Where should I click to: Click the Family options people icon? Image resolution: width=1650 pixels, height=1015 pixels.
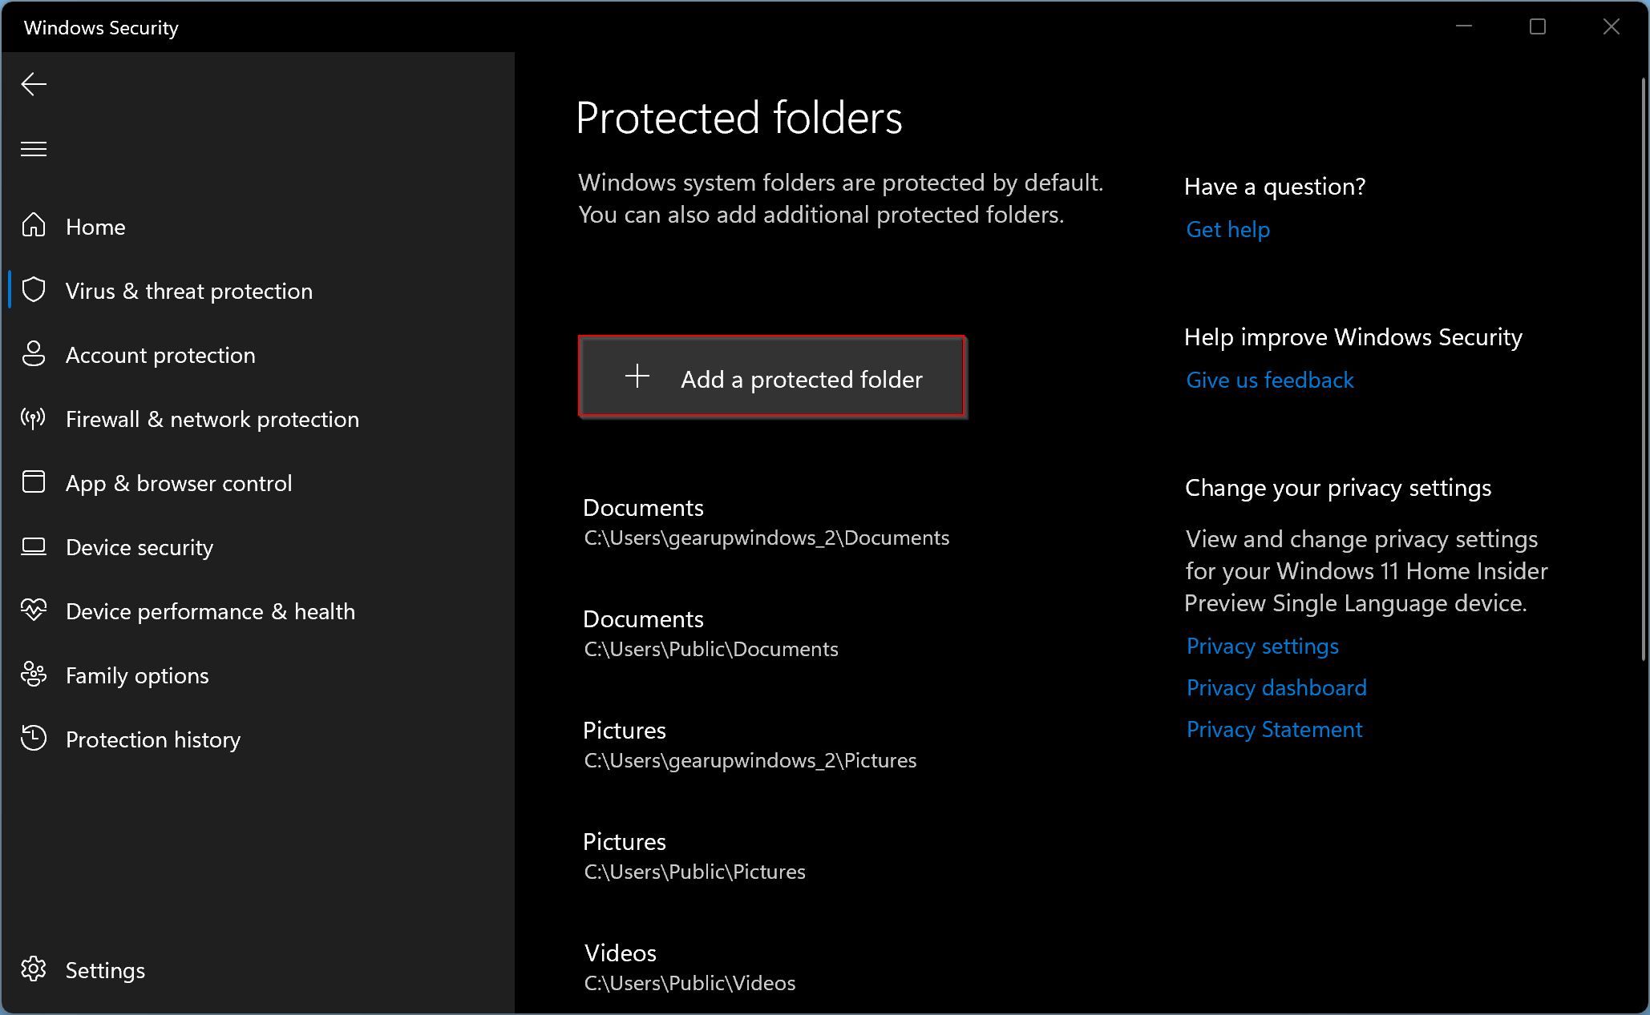point(34,674)
